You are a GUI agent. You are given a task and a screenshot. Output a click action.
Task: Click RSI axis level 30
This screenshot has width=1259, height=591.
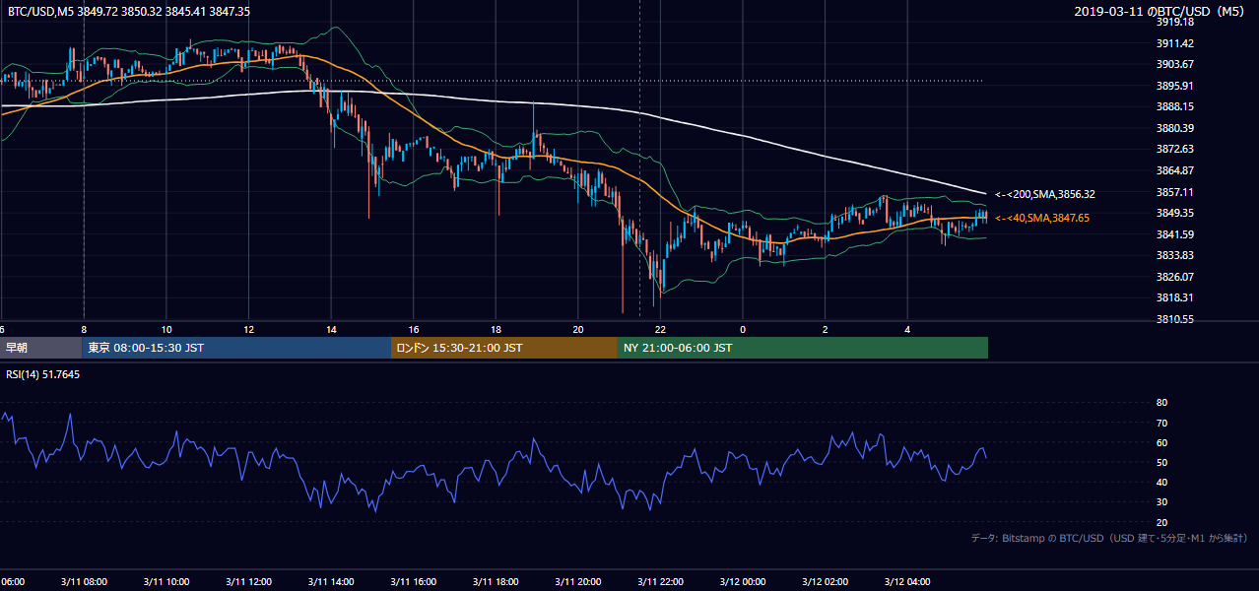1161,502
